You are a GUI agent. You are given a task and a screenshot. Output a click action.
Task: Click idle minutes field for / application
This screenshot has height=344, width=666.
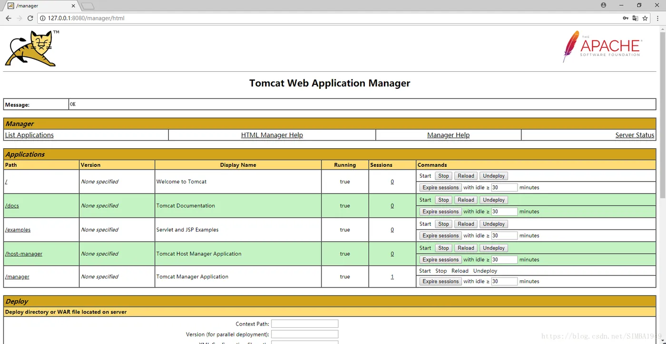click(504, 188)
